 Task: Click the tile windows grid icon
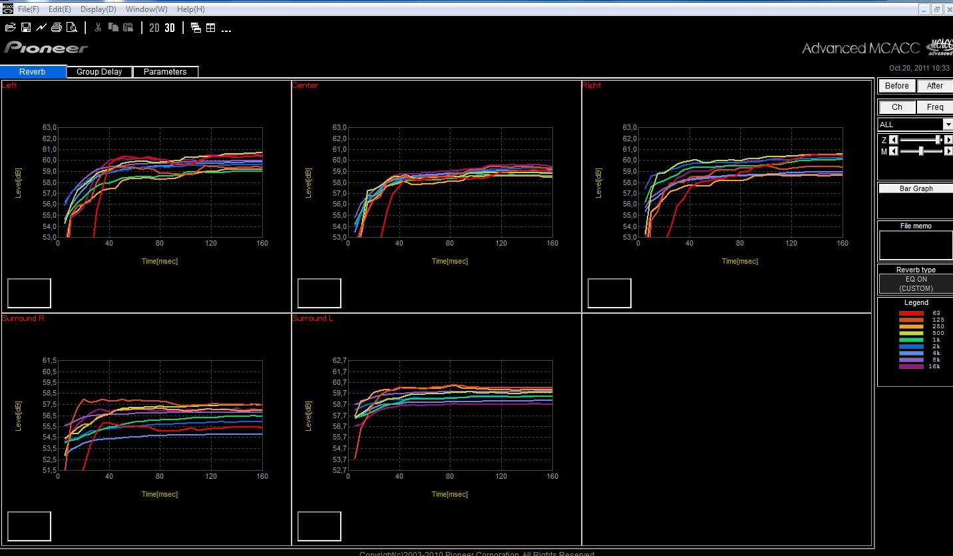coord(210,28)
